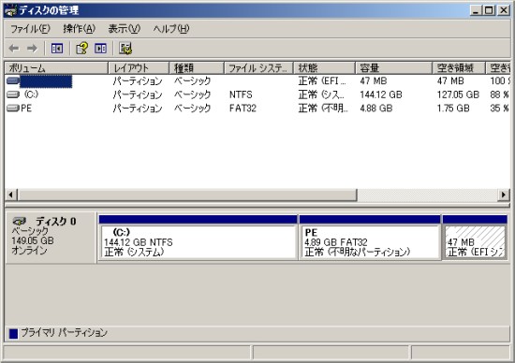The width and height of the screenshot is (515, 363).
Task: Open the ファイル(F) menu
Action: [30, 29]
